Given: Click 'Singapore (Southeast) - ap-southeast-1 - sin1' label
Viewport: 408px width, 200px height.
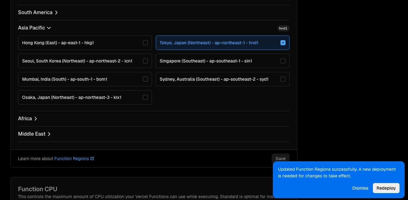Looking at the screenshot, I should (206, 61).
